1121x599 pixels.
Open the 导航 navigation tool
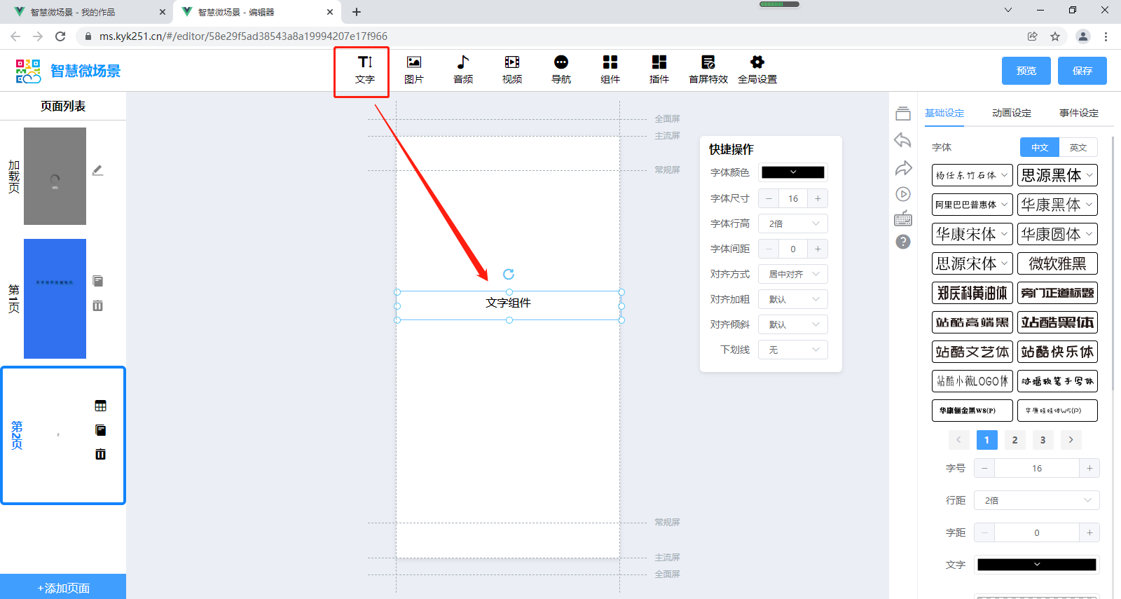pos(560,69)
